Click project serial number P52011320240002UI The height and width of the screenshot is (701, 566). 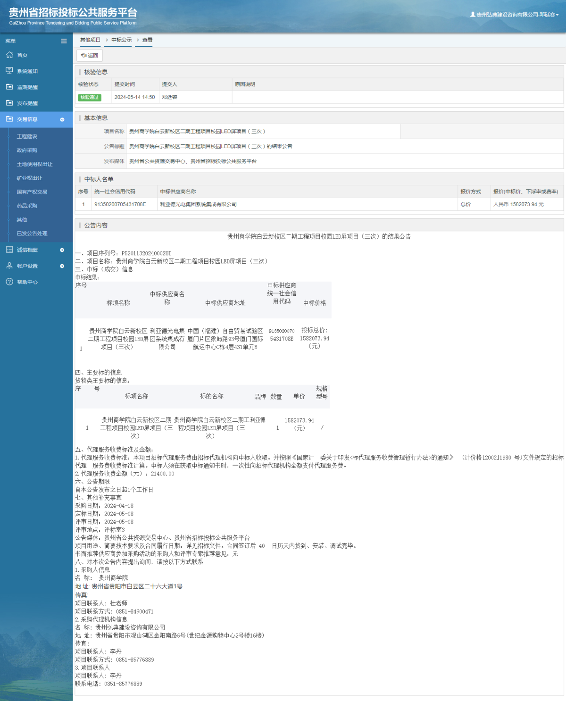(146, 253)
